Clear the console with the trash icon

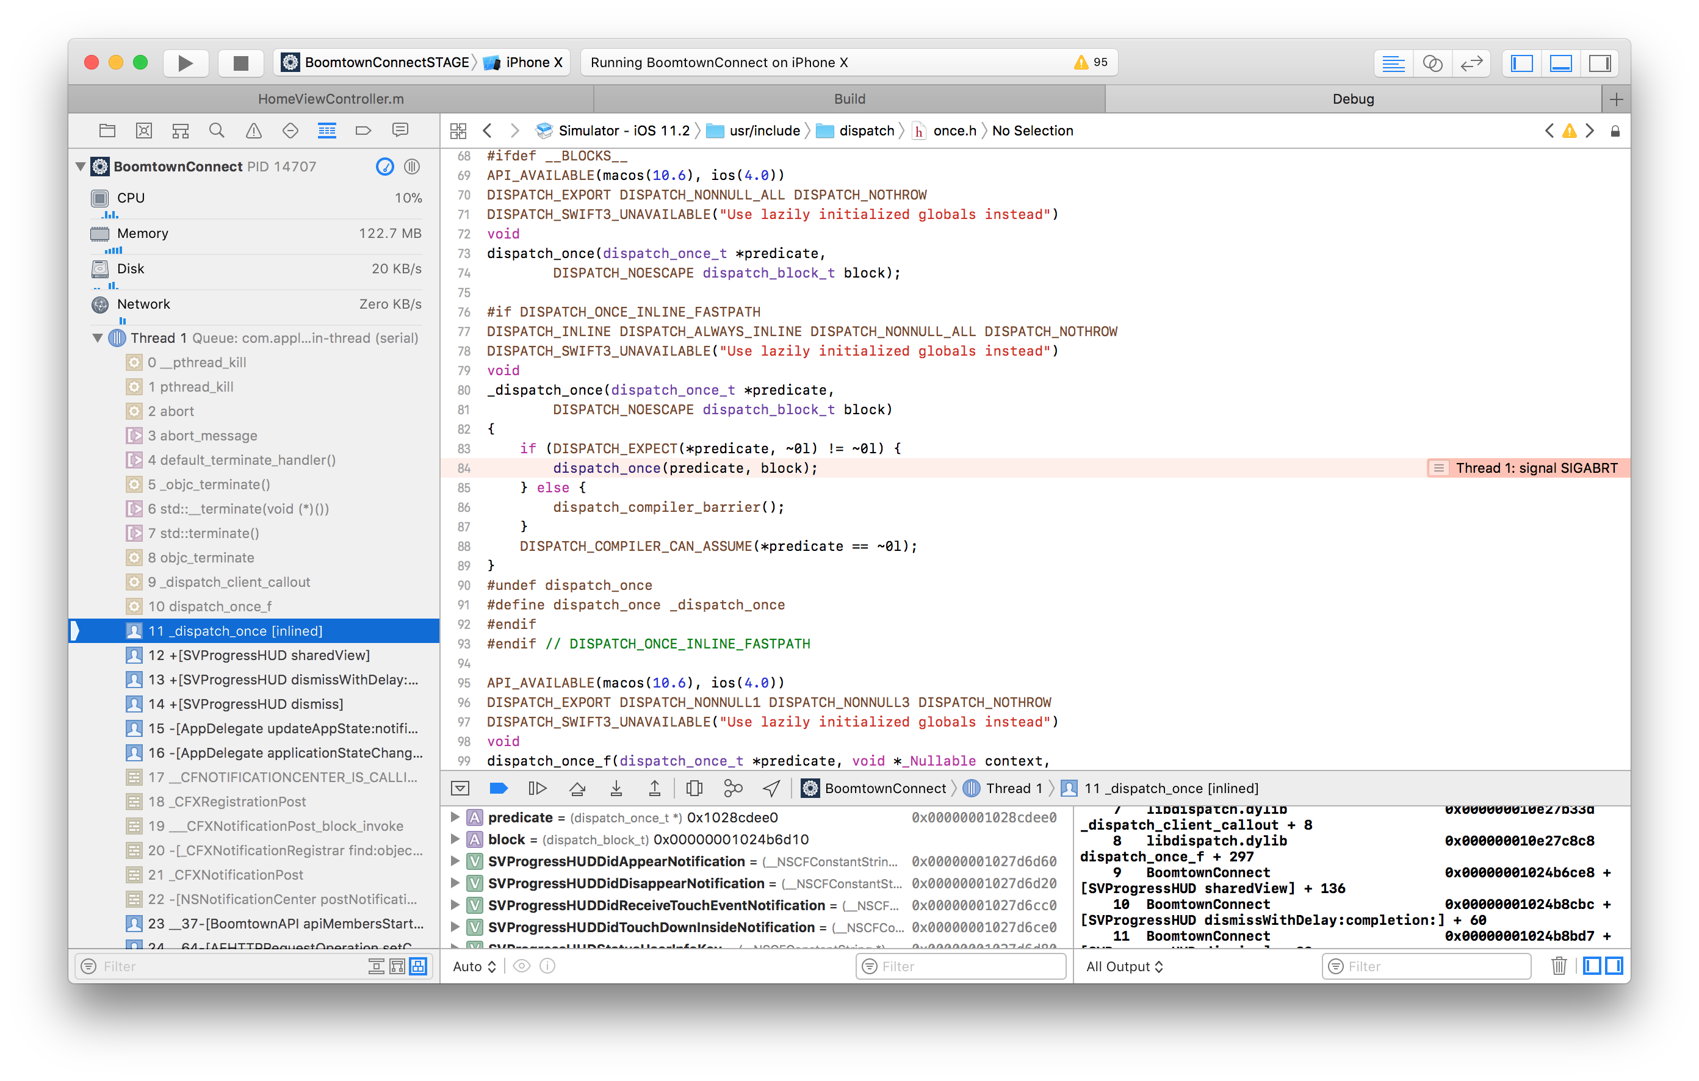[1559, 966]
